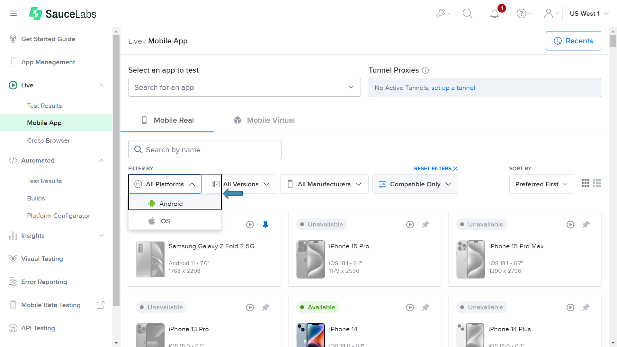Open the Recents button
This screenshot has height=347, width=617.
pos(573,41)
